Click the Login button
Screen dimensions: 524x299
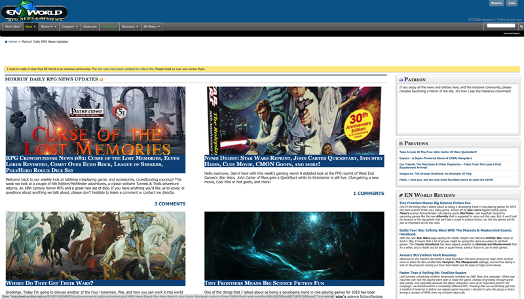click(x=512, y=3)
